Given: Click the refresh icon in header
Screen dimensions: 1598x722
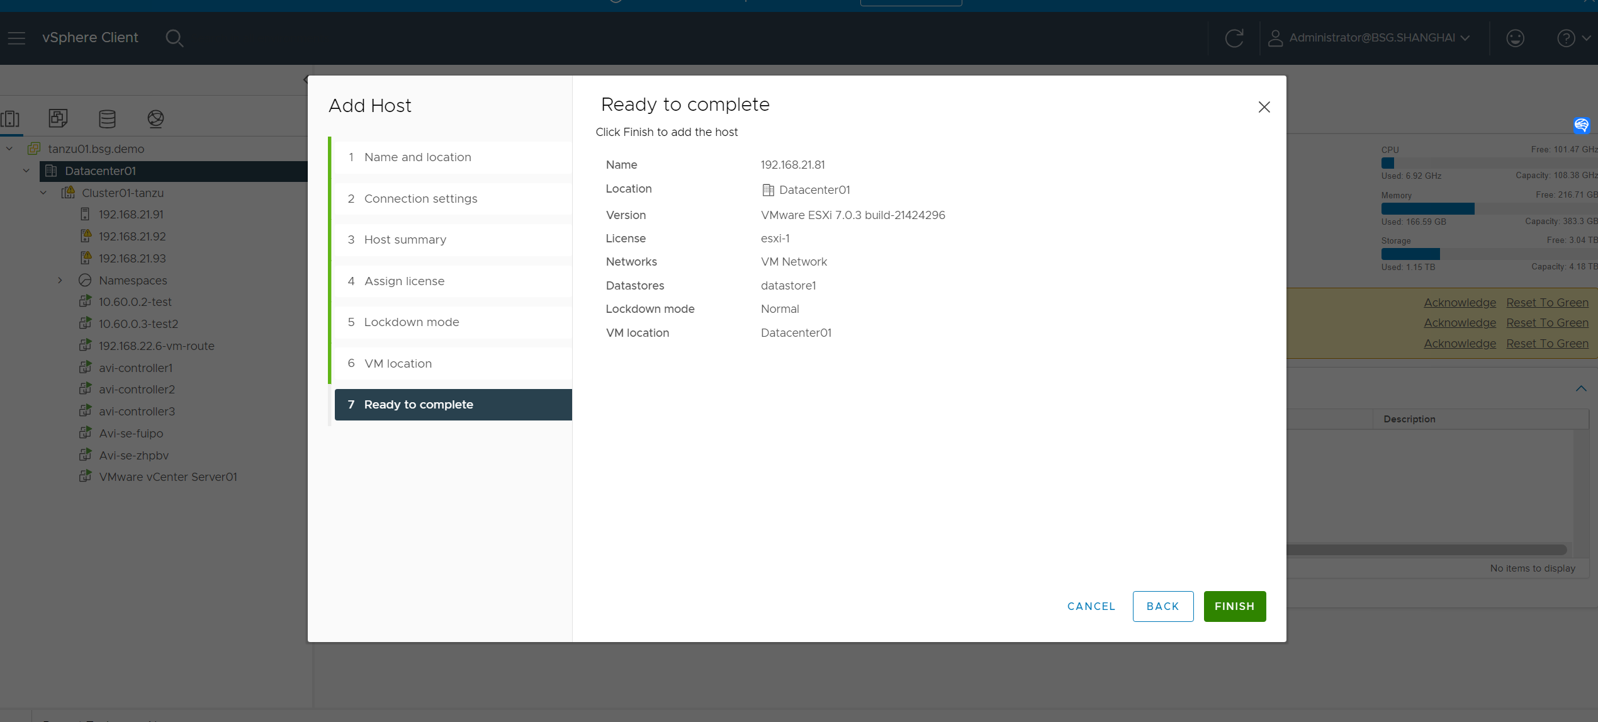Looking at the screenshot, I should 1234,38.
